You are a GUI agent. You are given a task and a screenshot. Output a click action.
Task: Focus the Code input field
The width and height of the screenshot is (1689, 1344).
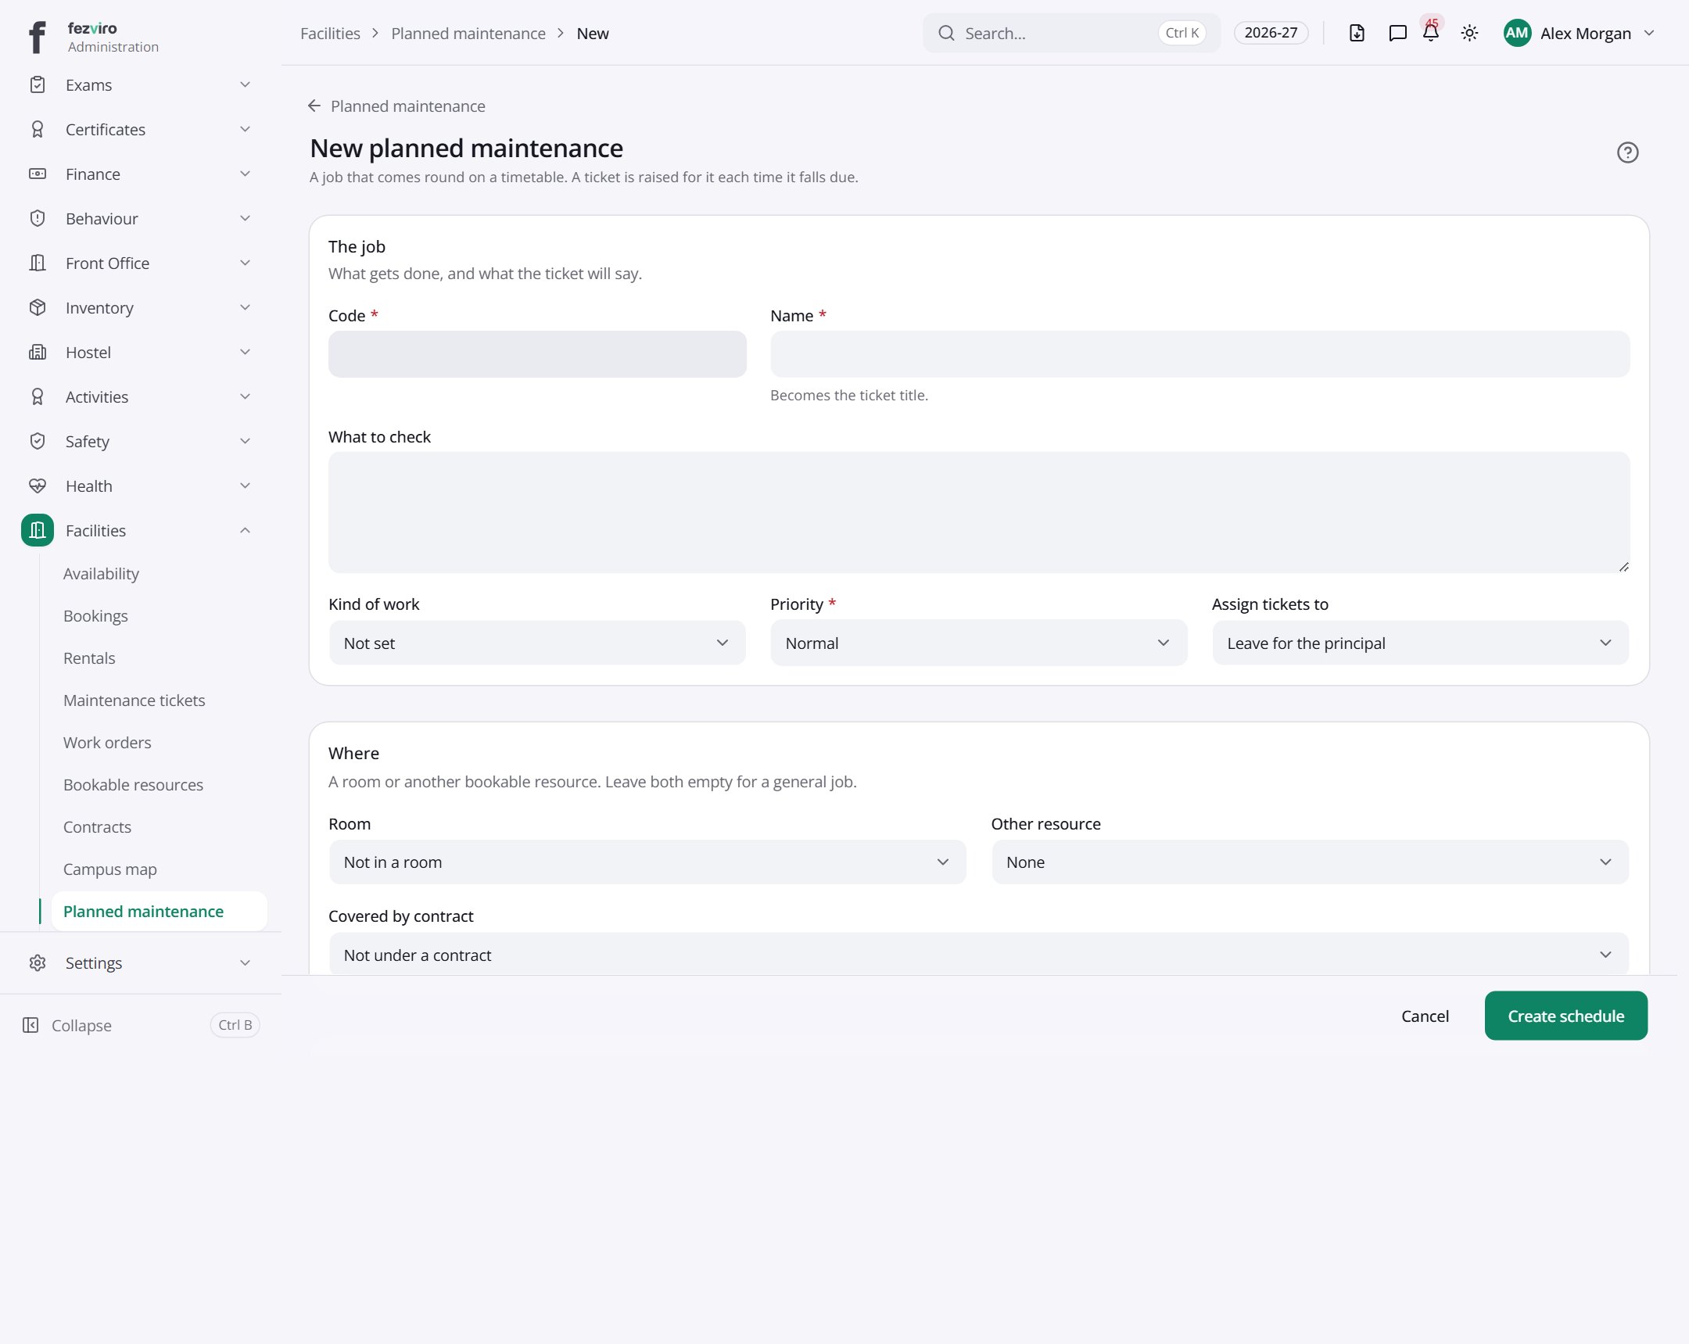[536, 354]
